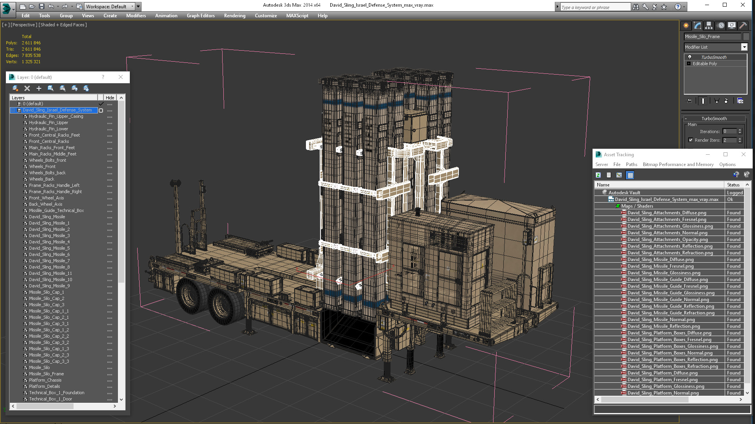Viewport: 755px width, 424px height.
Task: Click the Missile_Silo_Frame object name field
Action: [712, 37]
